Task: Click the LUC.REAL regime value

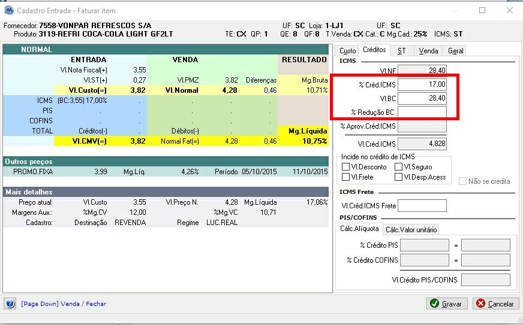Action: point(222,223)
